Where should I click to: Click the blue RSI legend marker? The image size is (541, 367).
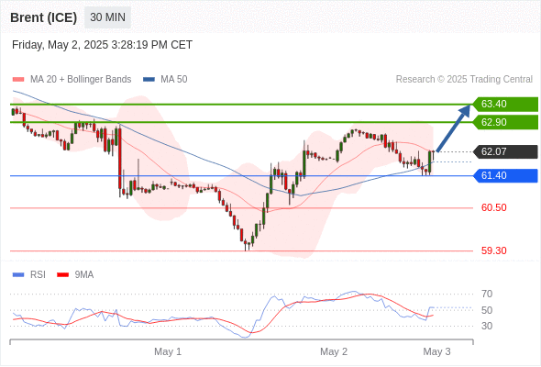click(18, 275)
